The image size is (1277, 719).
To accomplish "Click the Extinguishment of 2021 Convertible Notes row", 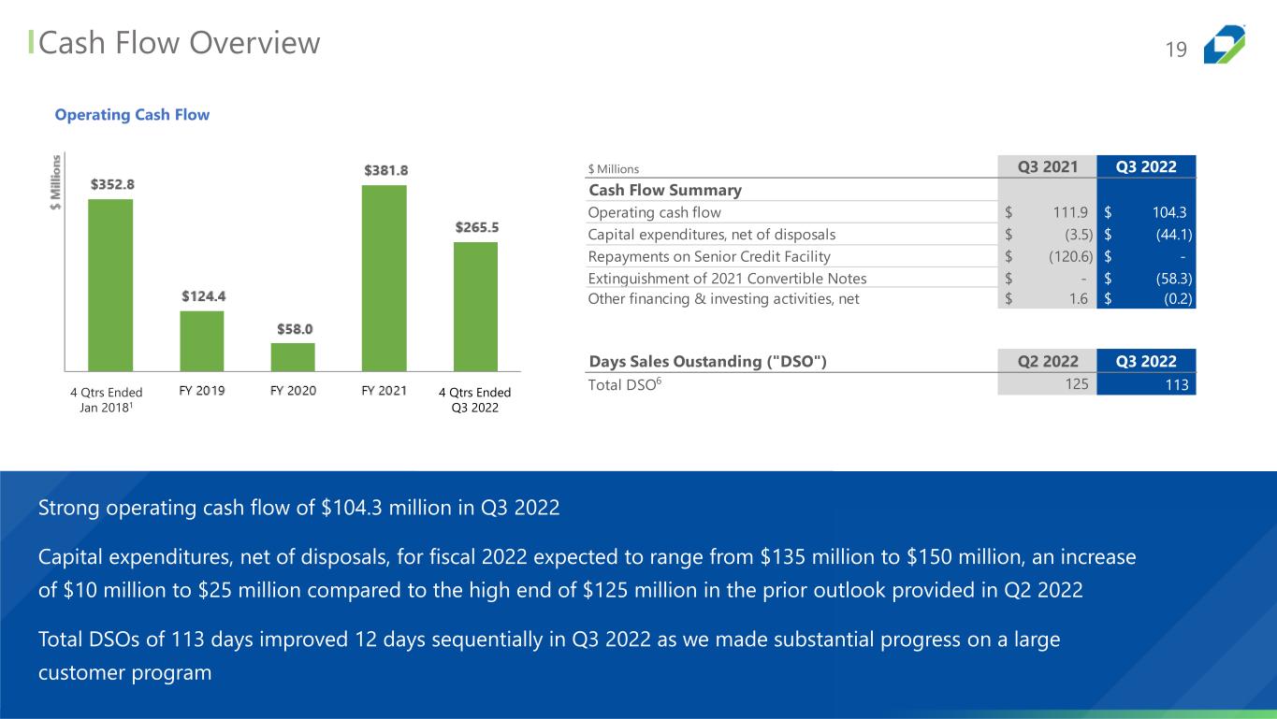I will pyautogui.click(x=727, y=278).
